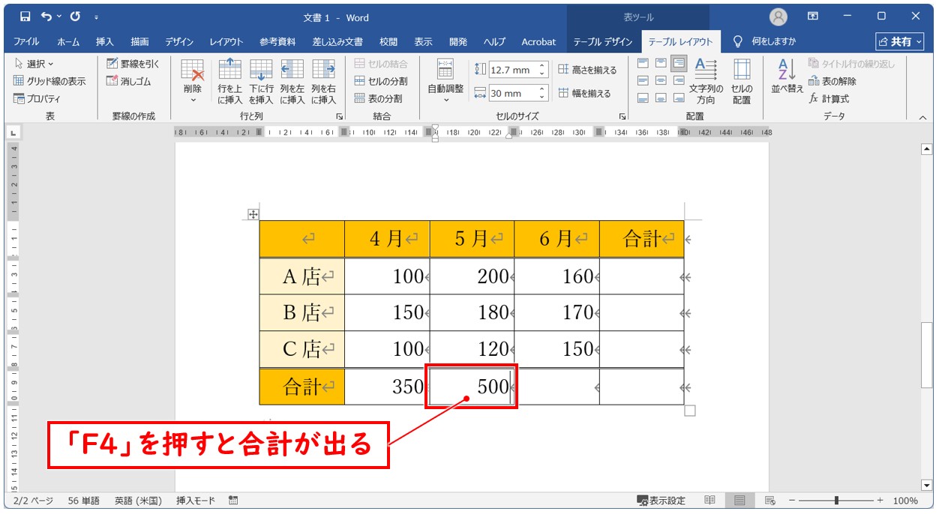Collapse the ribbon with the chevron
Image resolution: width=939 pixels, height=514 pixels.
click(x=922, y=117)
